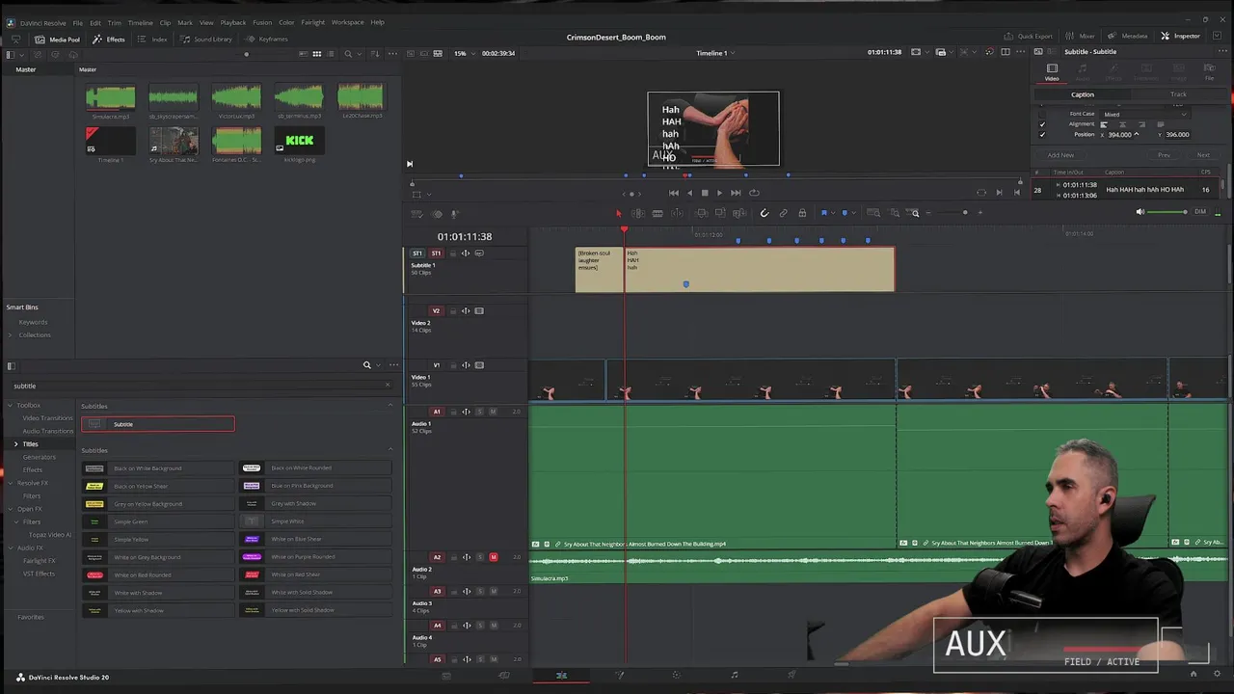Open the Font Case Mixed dropdown

tap(1145, 114)
